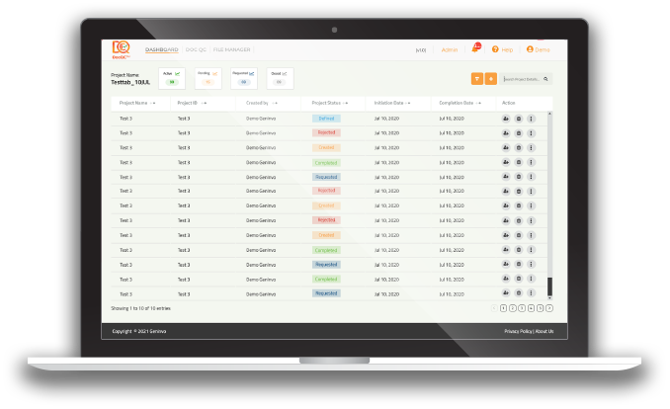Open Help from the header
The width and height of the screenshot is (670, 409).
pos(502,49)
